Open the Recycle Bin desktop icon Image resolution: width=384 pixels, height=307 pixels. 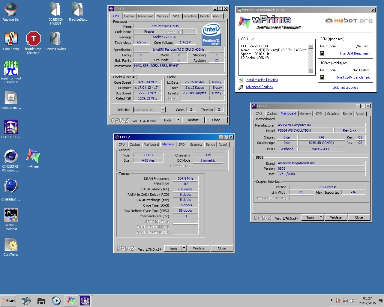pyautogui.click(x=11, y=10)
